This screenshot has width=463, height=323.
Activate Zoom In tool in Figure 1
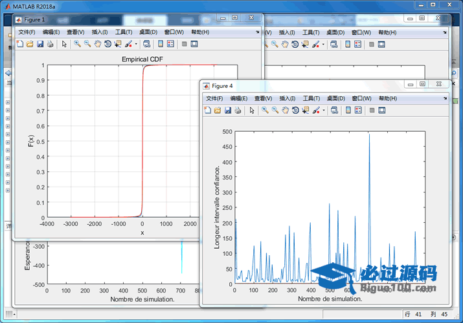pos(77,44)
